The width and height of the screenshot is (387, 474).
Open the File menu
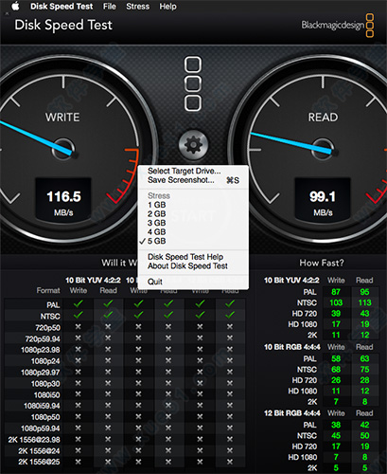coord(110,7)
